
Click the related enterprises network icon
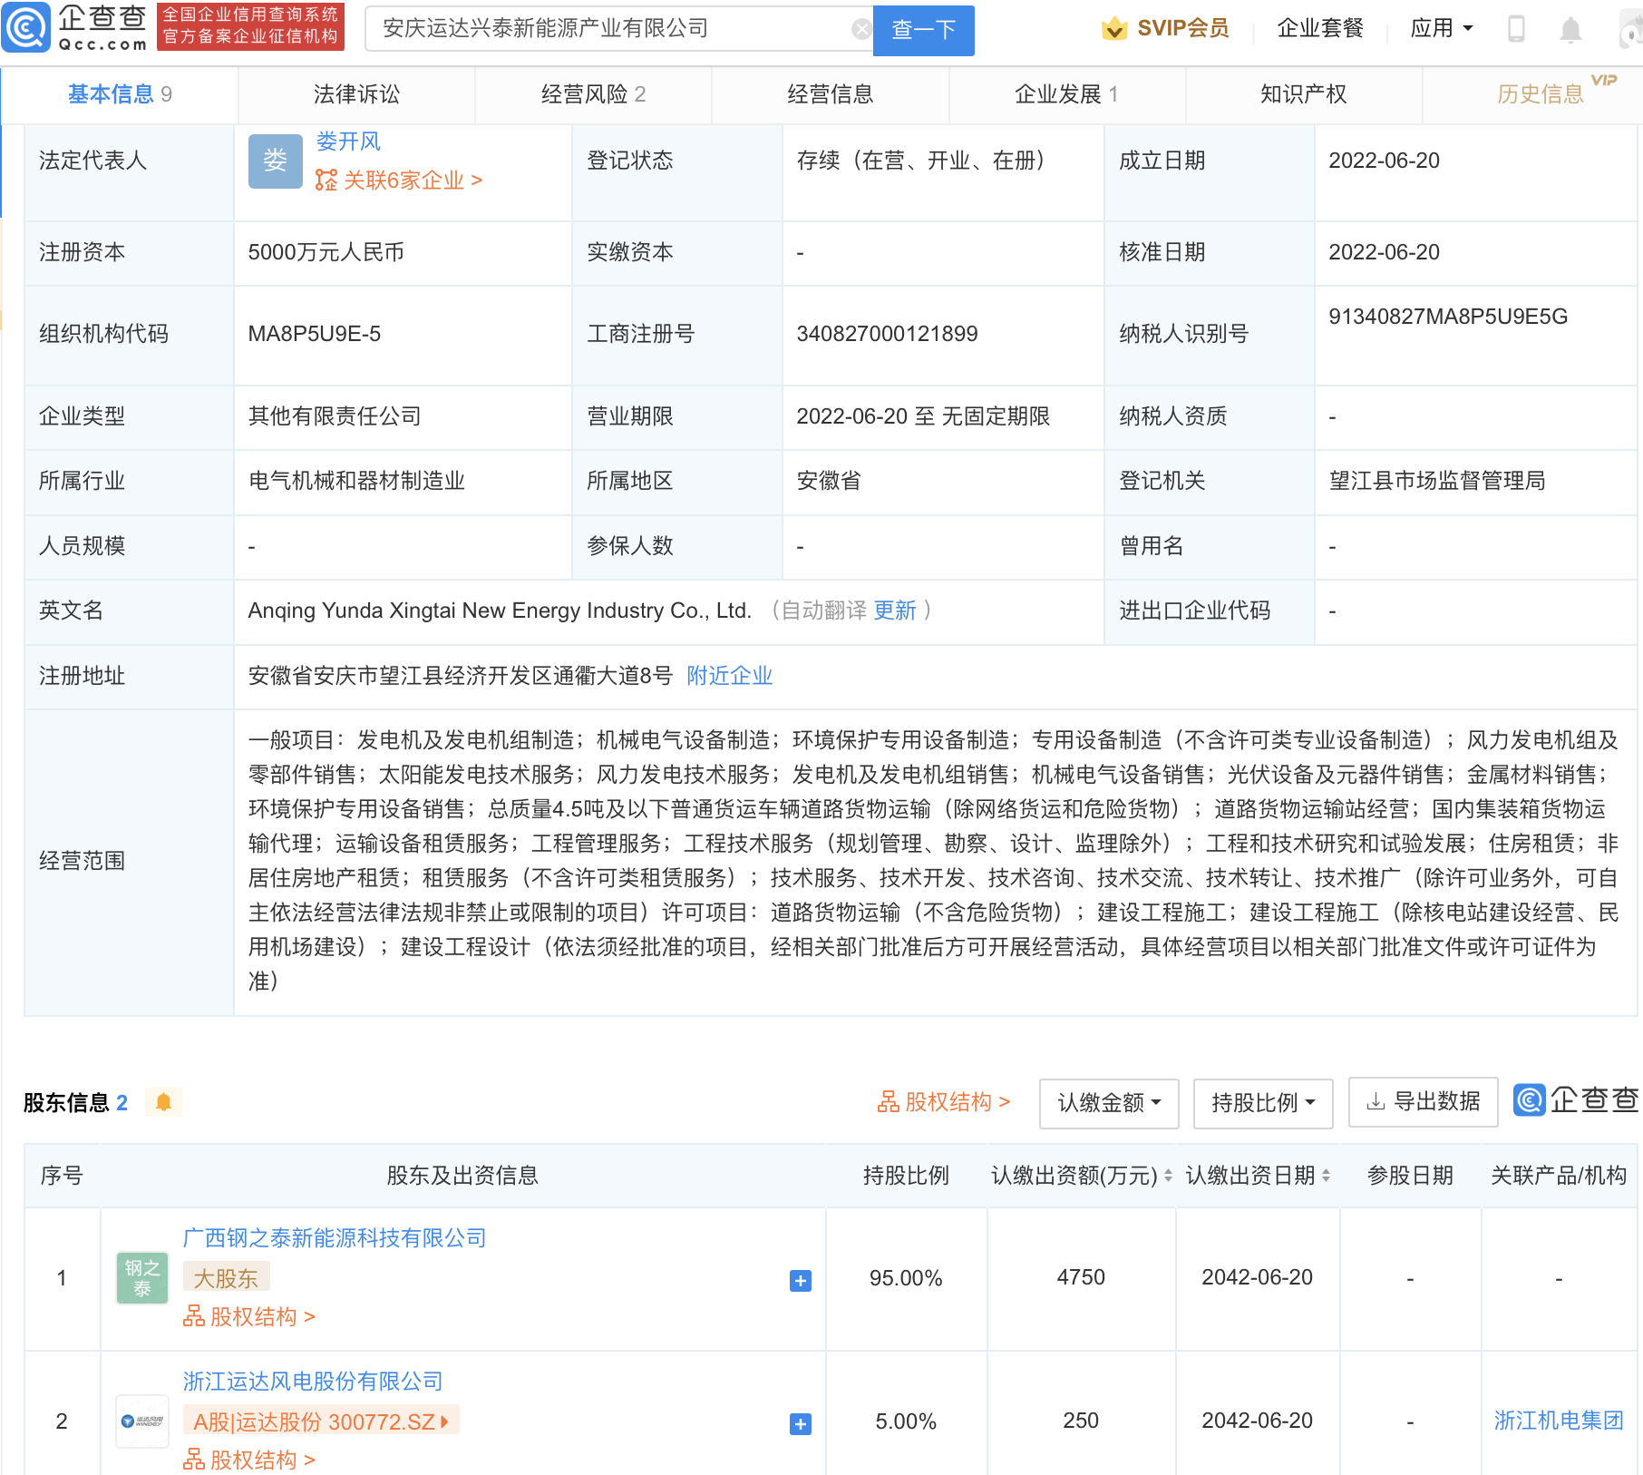(x=326, y=181)
